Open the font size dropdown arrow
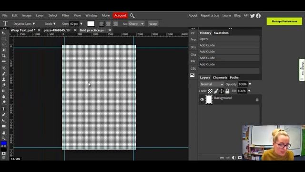Viewport: 305px width, 172px height. click(81, 24)
